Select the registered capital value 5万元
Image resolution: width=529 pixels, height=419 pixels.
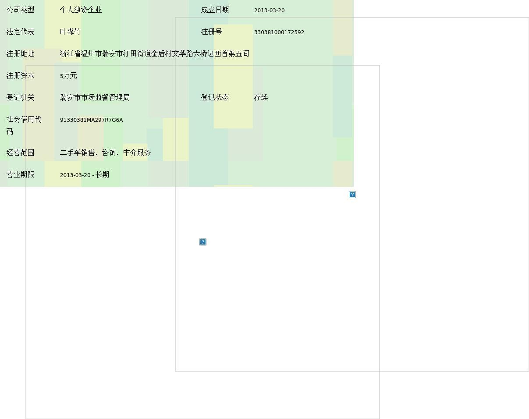pyautogui.click(x=68, y=76)
